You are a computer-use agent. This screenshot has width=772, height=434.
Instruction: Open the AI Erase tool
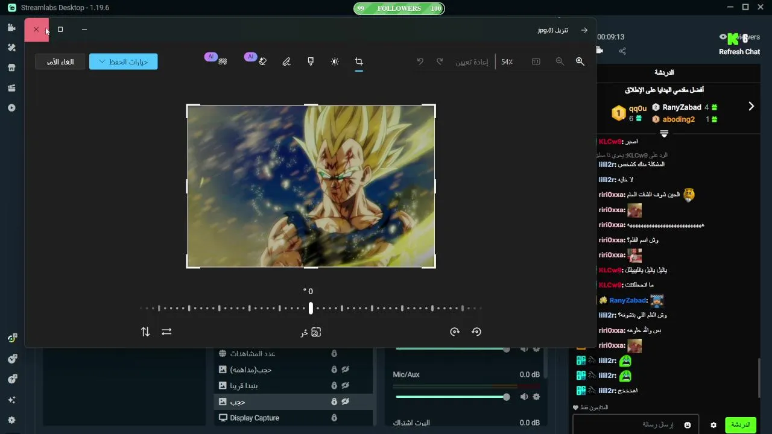click(262, 61)
